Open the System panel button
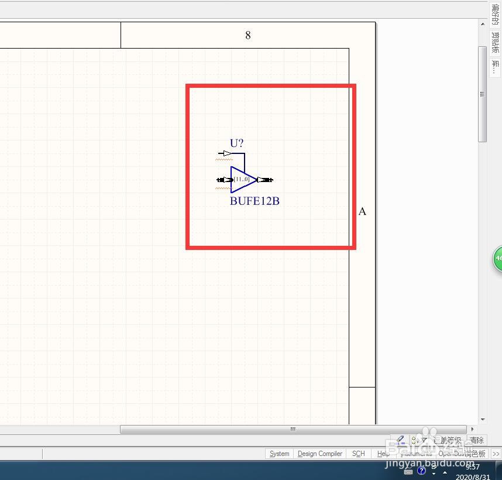The height and width of the screenshot is (480, 502). [279, 454]
